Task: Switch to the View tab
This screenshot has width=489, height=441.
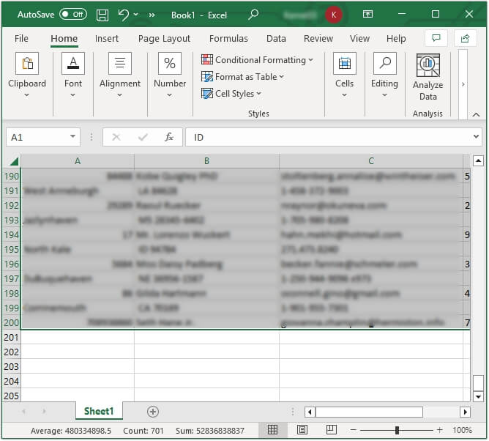Action: (x=359, y=38)
